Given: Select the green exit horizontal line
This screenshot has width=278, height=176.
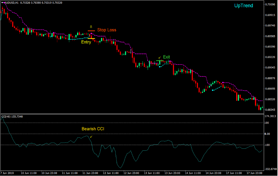Looking at the screenshot, I should tap(160, 61).
